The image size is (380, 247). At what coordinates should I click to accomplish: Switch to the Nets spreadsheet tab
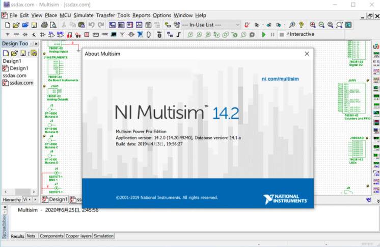31,236
